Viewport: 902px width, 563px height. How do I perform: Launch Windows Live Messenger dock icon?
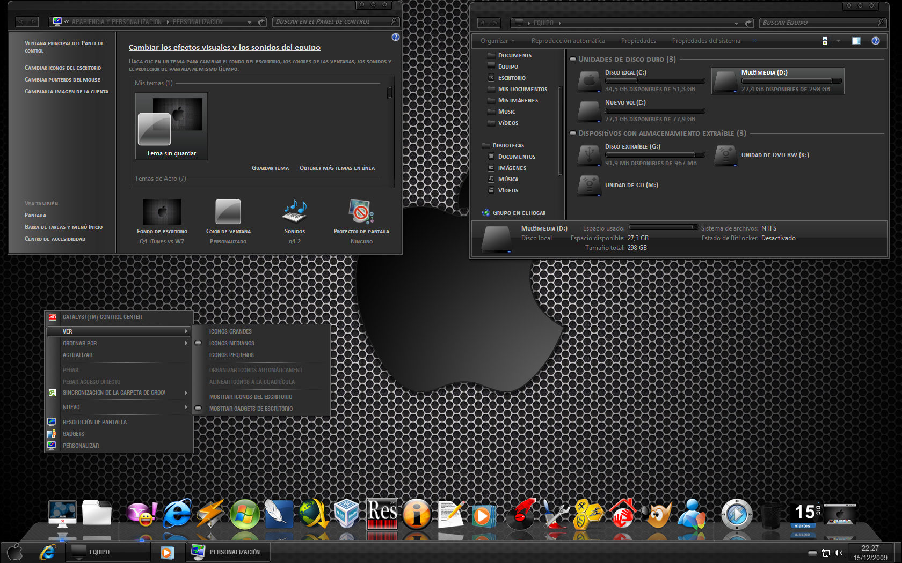pyautogui.click(x=692, y=514)
